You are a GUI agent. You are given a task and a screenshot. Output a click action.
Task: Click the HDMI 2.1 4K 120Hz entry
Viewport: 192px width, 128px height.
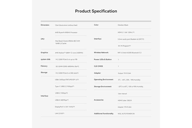[126, 32]
